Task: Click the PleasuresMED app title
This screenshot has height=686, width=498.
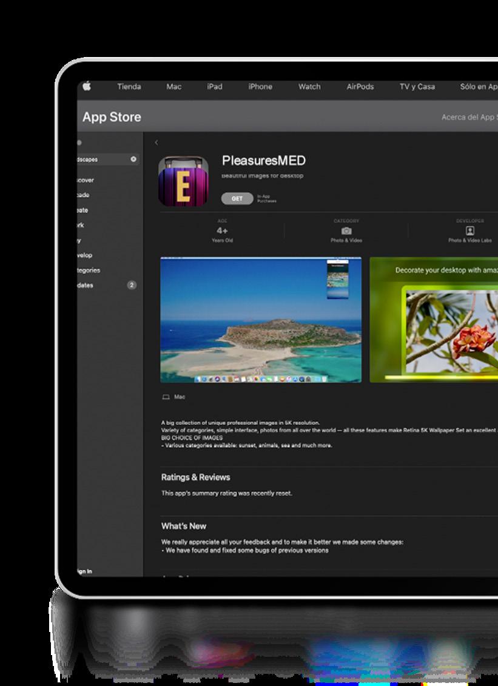Action: [263, 161]
